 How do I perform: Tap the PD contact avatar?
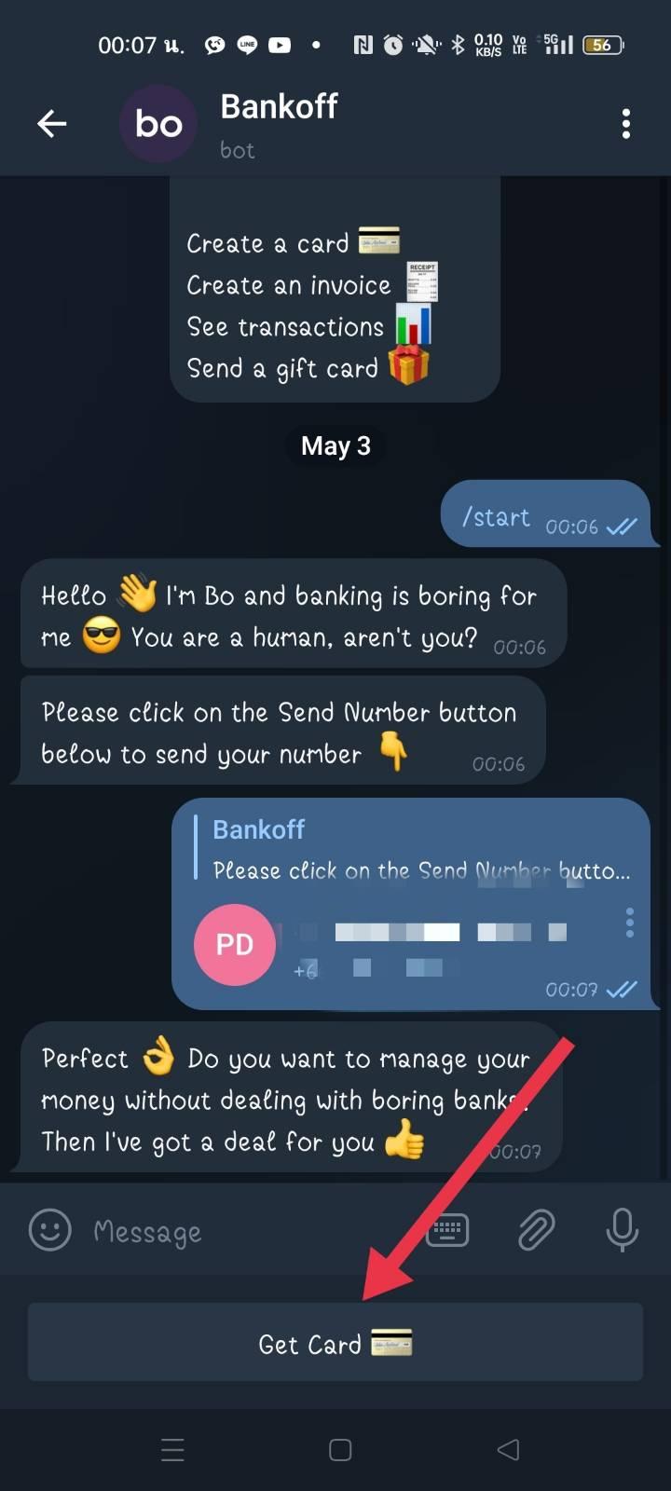[235, 945]
